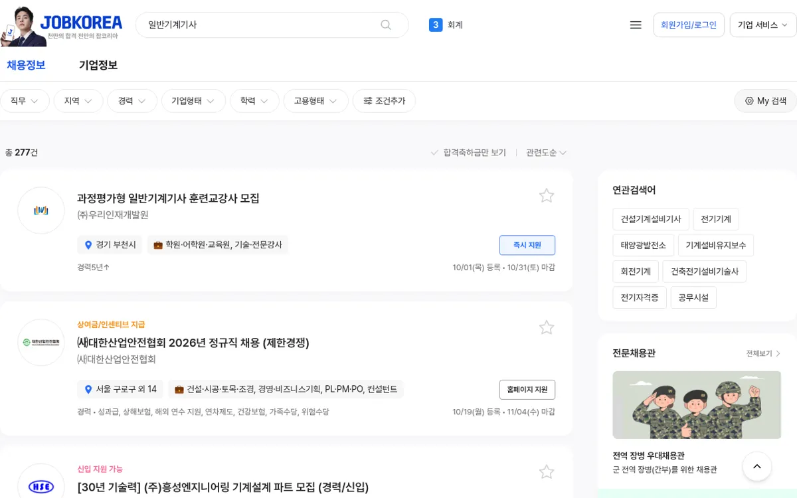Click the 서울 구로구 외 14 location tag
This screenshot has height=498, width=797.
point(120,389)
